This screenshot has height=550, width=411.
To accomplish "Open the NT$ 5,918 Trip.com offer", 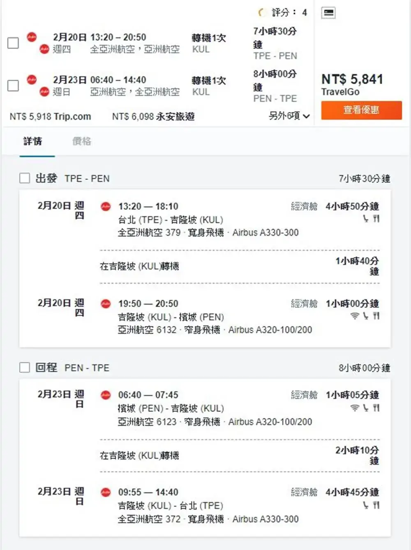I will (50, 117).
